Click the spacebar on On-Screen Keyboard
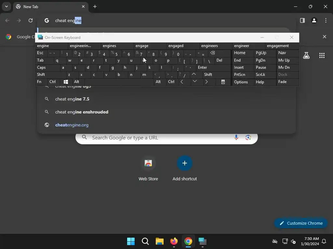 tap(119, 82)
